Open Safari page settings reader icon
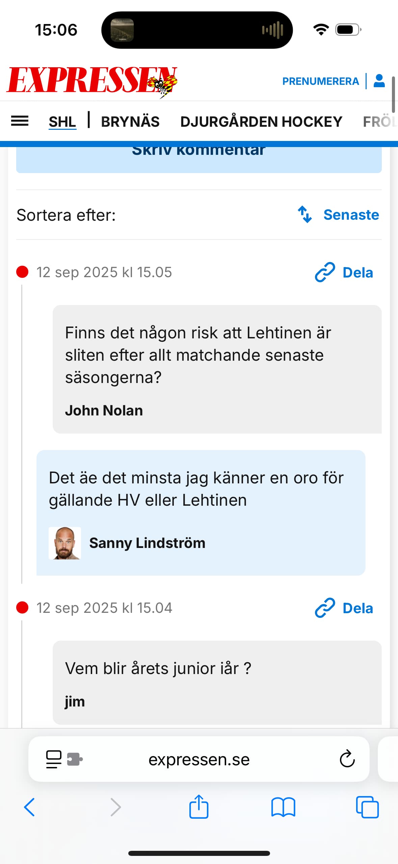 coord(54,759)
